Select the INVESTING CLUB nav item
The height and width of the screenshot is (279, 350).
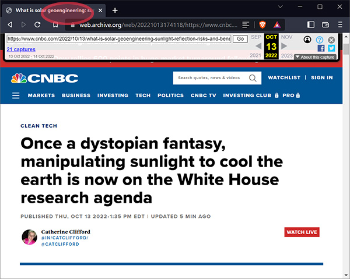tap(247, 96)
